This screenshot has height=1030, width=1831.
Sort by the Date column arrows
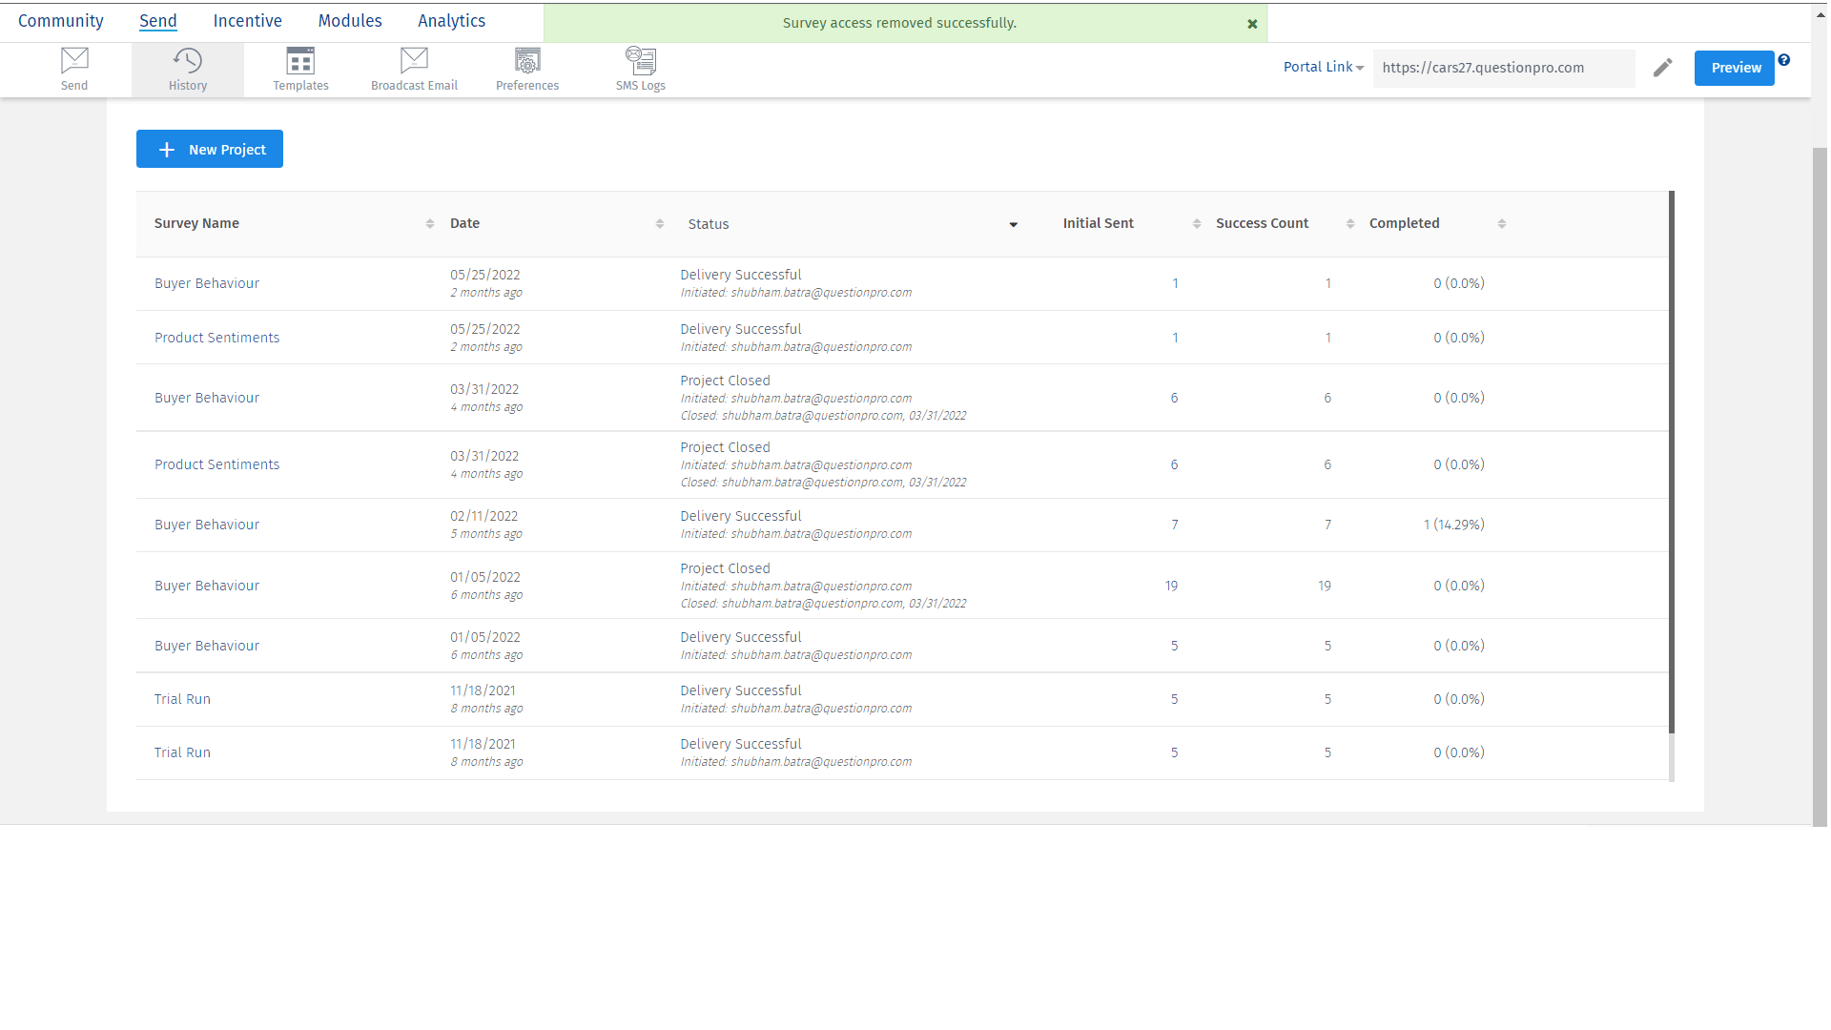click(660, 223)
